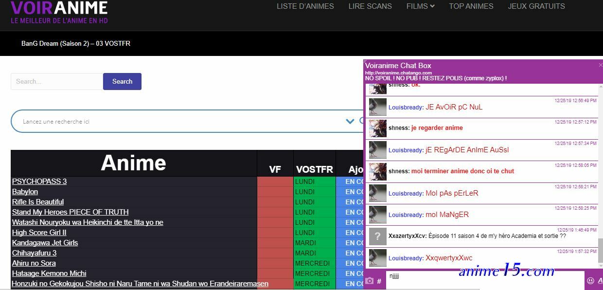Screen dimensions: 603x290
Task: Click avatar beside 'MoI pAs pErLeR'
Action: [x=378, y=193]
